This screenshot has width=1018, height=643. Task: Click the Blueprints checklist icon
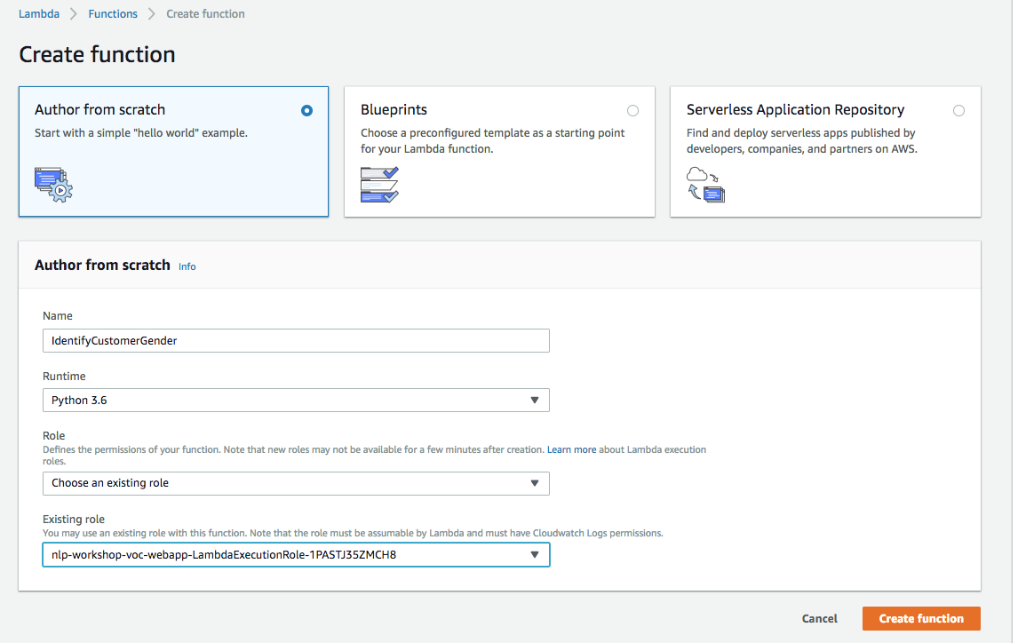click(x=380, y=185)
